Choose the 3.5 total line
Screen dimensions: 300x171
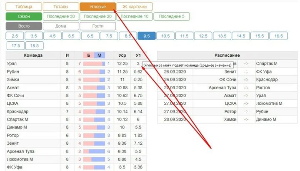(x=34, y=36)
